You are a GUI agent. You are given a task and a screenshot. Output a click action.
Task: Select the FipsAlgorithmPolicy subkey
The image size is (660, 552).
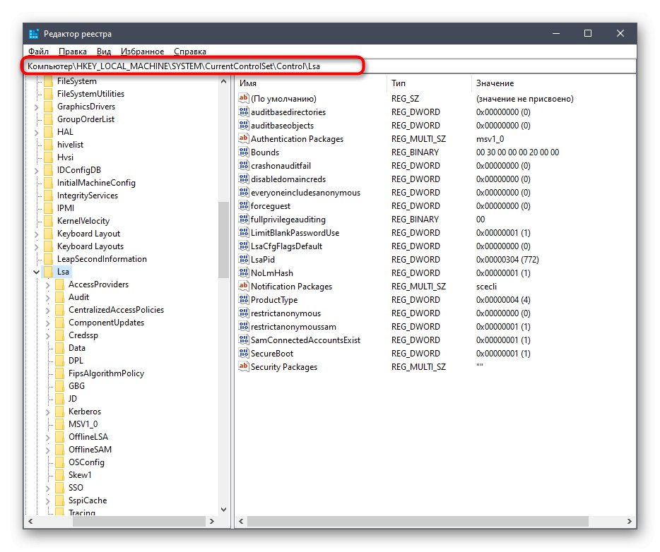coord(106,373)
